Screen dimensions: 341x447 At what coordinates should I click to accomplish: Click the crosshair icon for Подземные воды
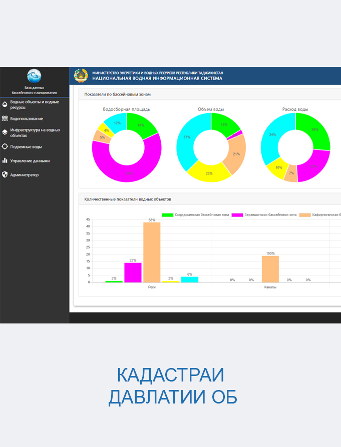click(5, 146)
